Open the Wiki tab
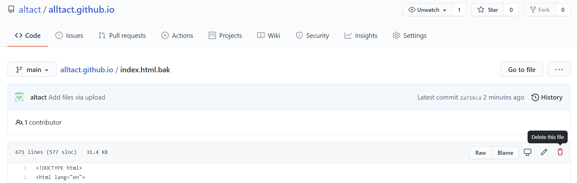 tap(269, 35)
